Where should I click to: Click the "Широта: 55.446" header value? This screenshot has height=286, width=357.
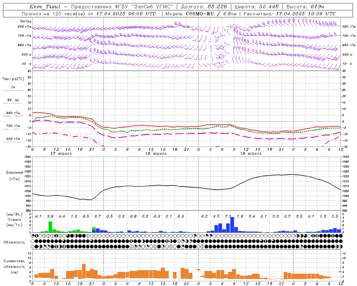[257, 7]
